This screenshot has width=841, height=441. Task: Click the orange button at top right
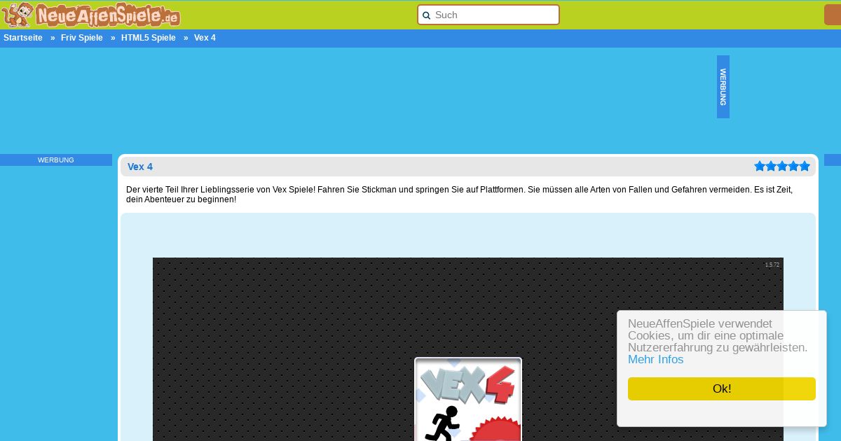point(833,15)
